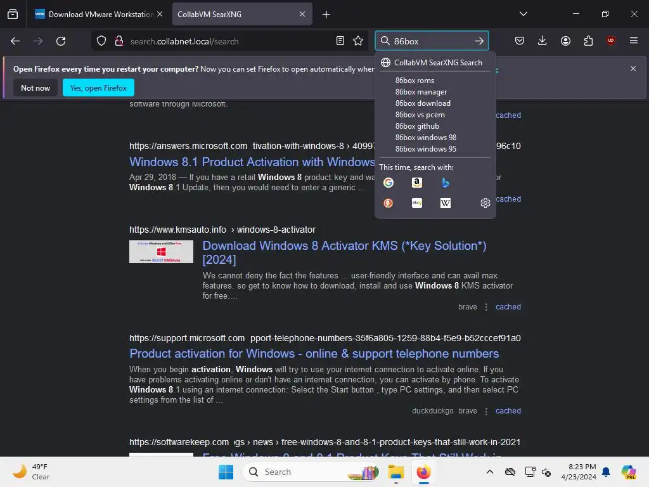649x487 pixels.
Task: Search this time with DuckDuckGo
Action: pyautogui.click(x=389, y=203)
